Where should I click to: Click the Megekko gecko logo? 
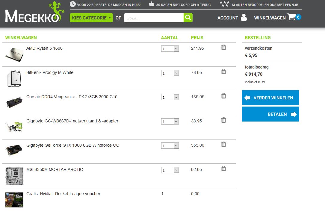(35, 12)
